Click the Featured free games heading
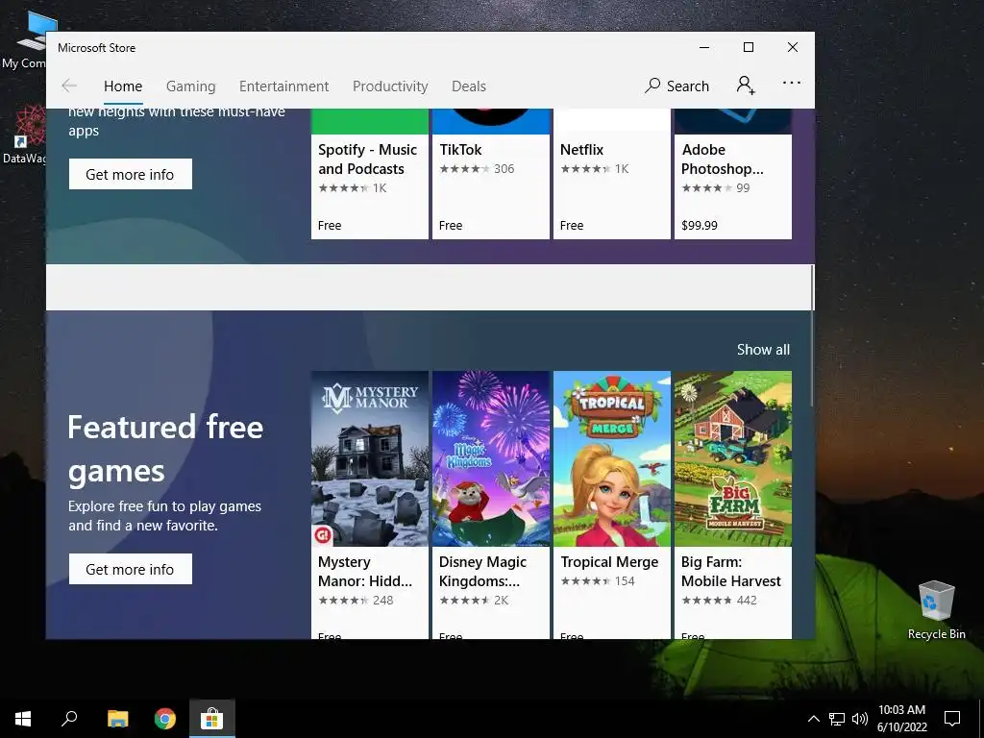 click(x=165, y=449)
